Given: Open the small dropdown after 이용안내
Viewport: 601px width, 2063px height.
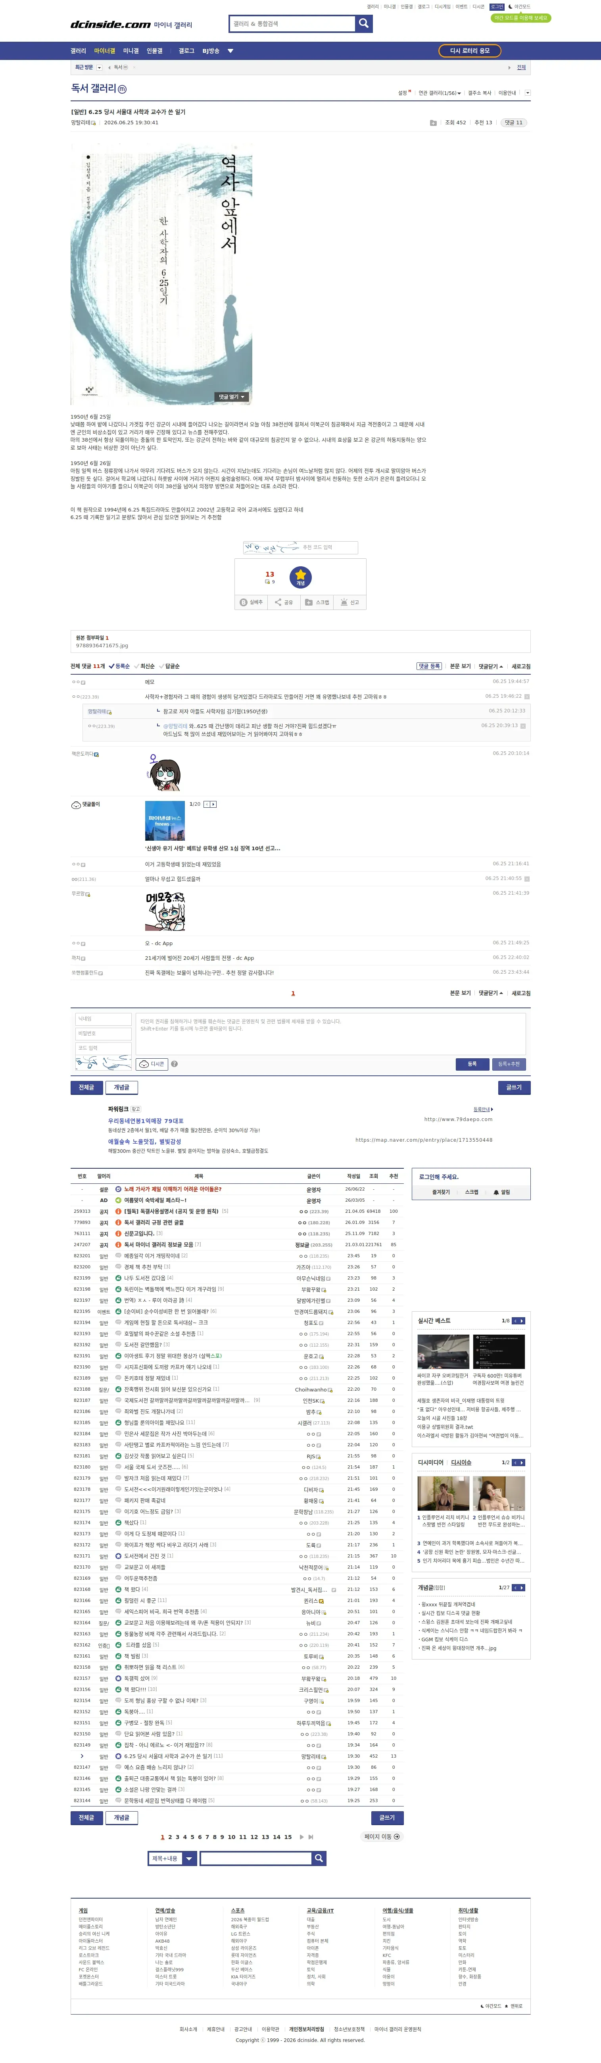Looking at the screenshot, I should click(527, 93).
